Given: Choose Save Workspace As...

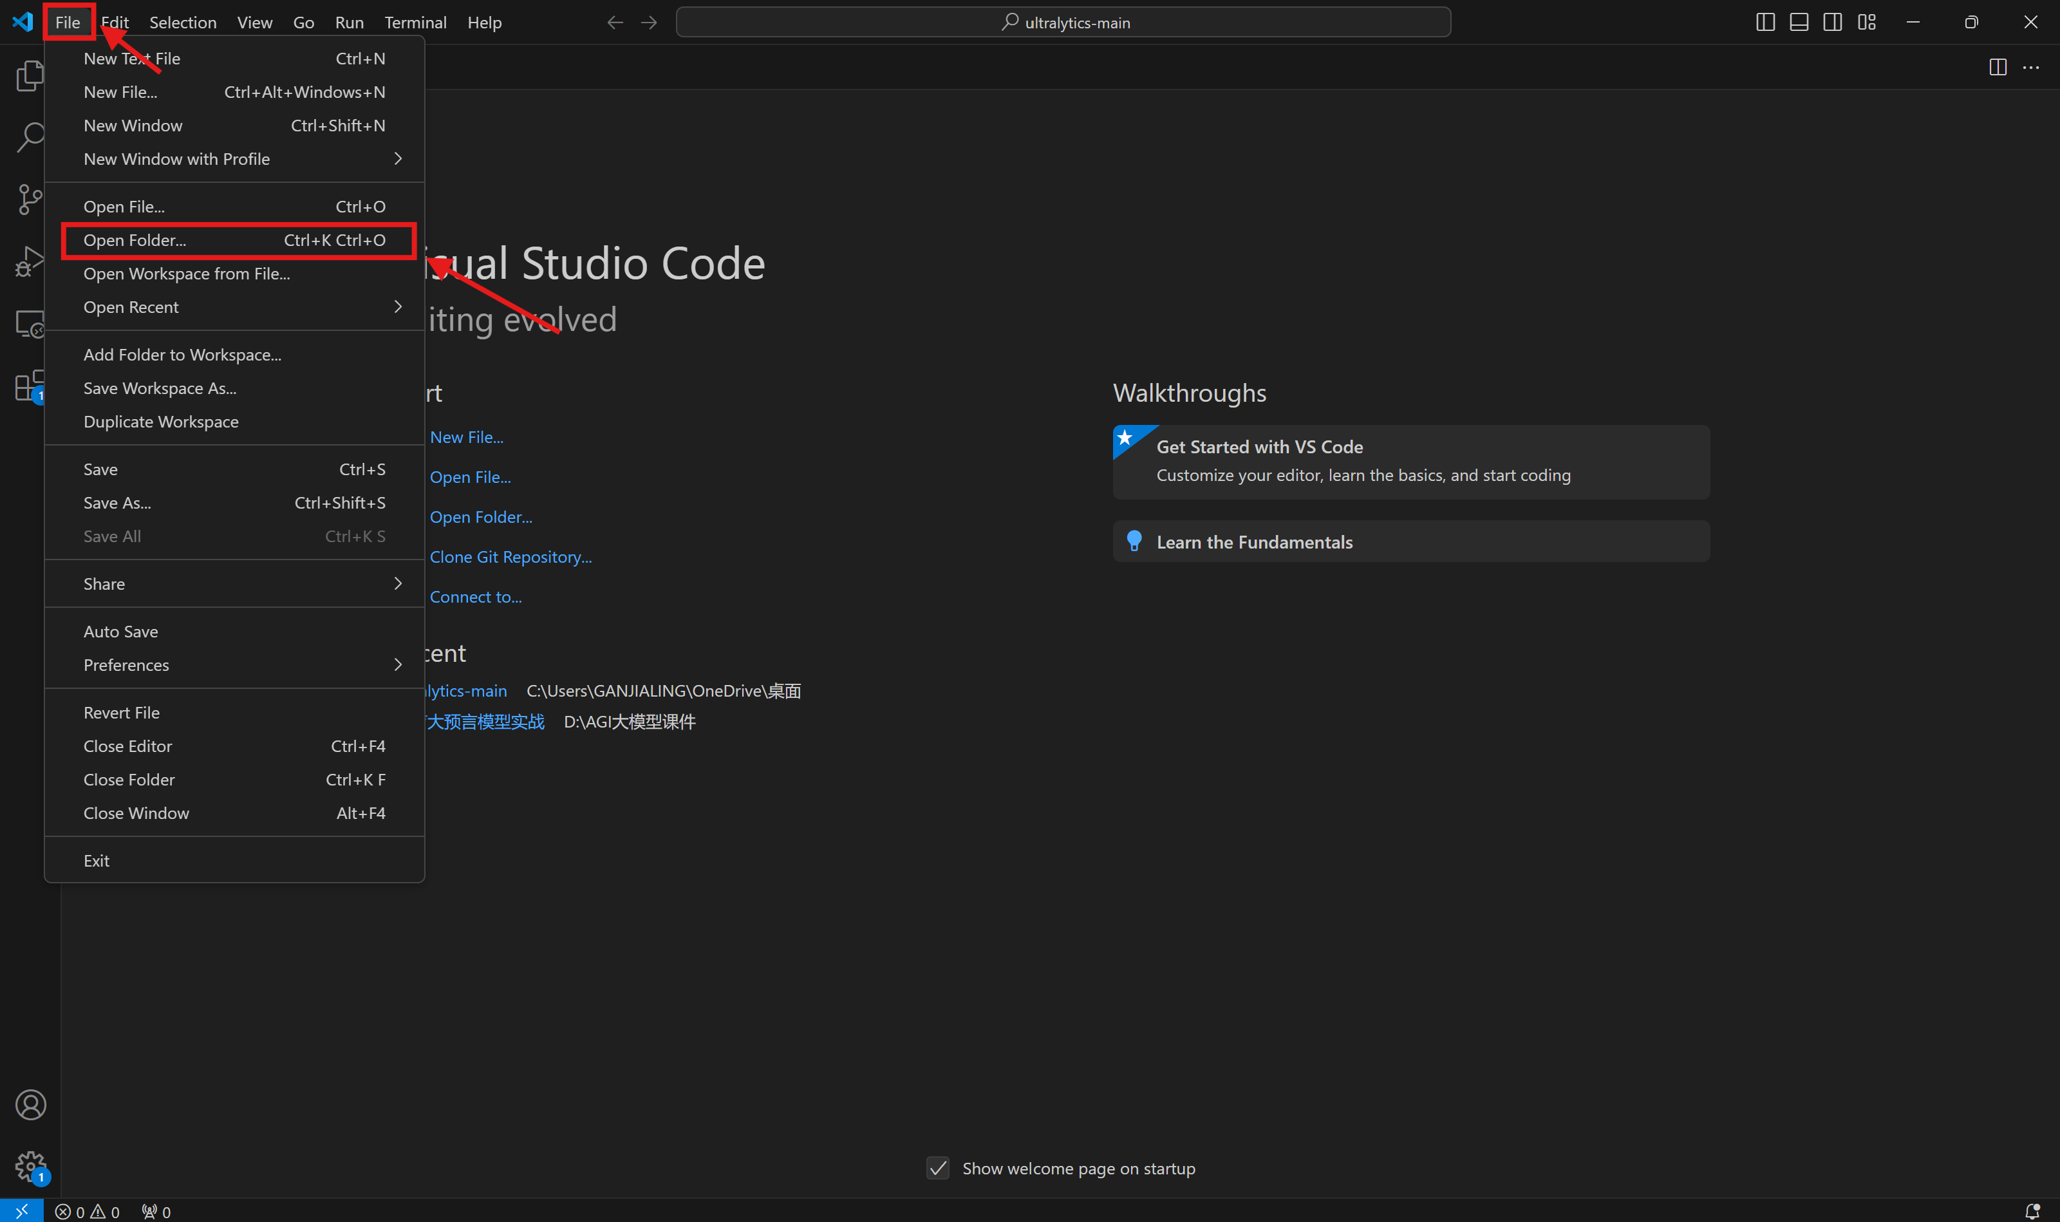Looking at the screenshot, I should tap(235, 388).
